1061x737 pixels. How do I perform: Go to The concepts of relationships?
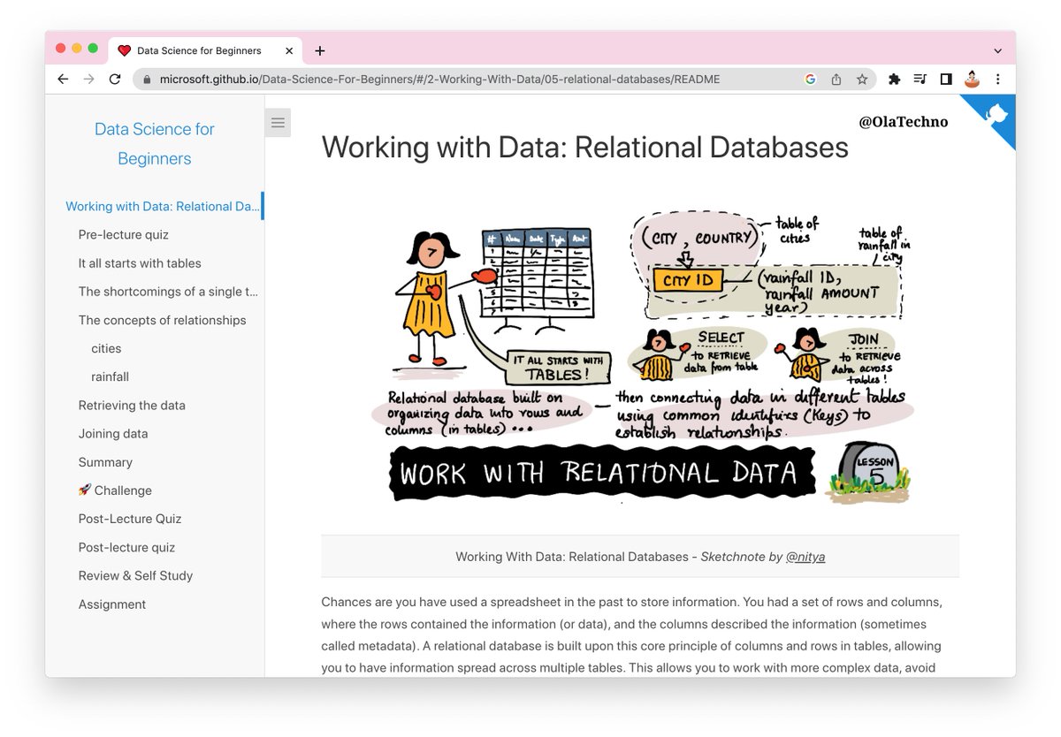pos(162,320)
